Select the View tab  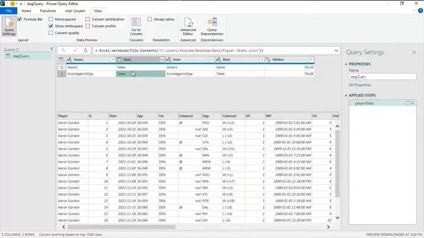point(98,11)
